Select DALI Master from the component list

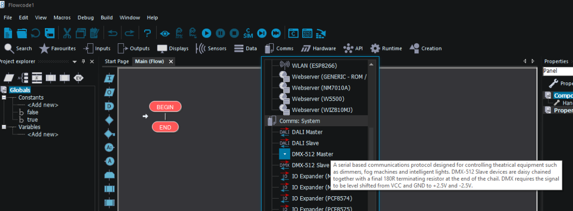(307, 132)
